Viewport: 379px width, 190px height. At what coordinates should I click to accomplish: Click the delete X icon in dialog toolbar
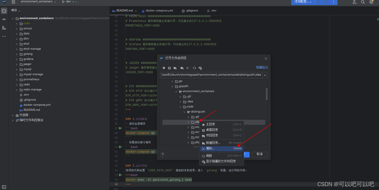click(x=187, y=68)
